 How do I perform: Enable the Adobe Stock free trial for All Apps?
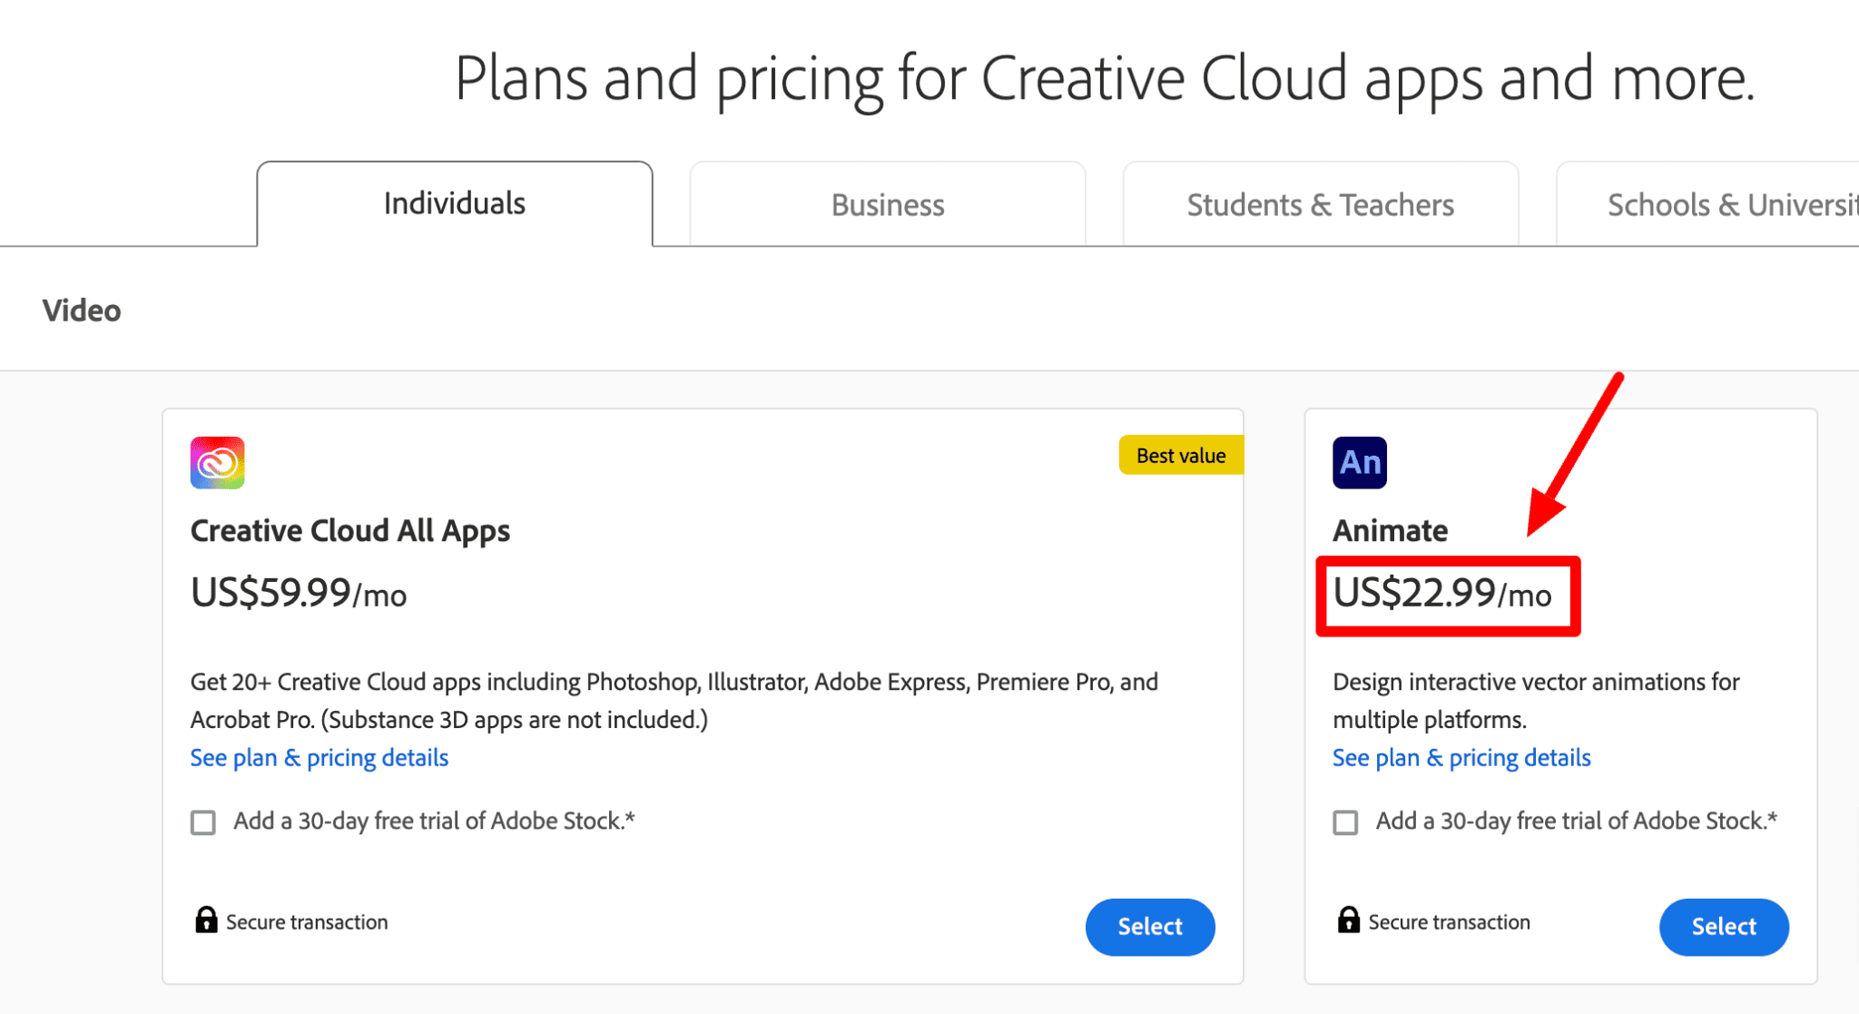pyautogui.click(x=202, y=822)
